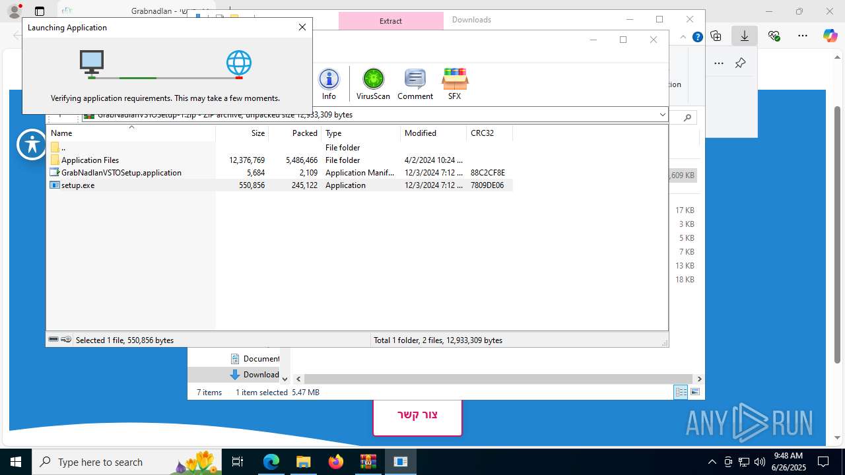
Task: Open the notification center
Action: pyautogui.click(x=823, y=462)
